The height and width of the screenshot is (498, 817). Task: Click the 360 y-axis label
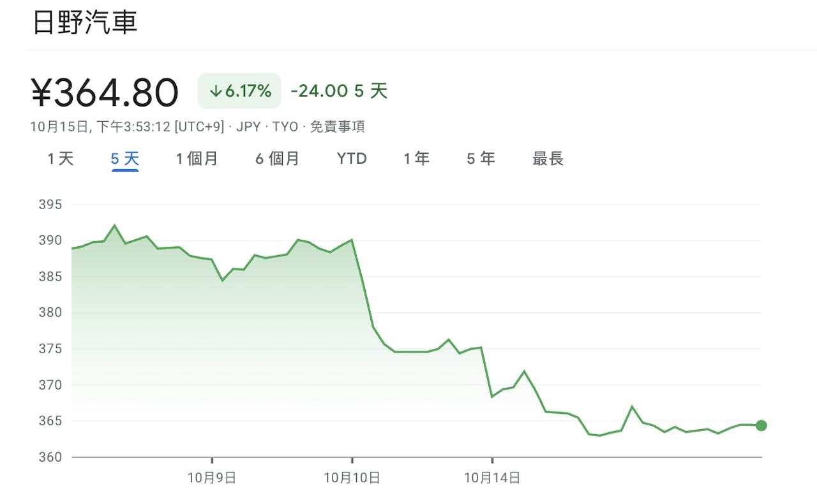click(x=50, y=457)
